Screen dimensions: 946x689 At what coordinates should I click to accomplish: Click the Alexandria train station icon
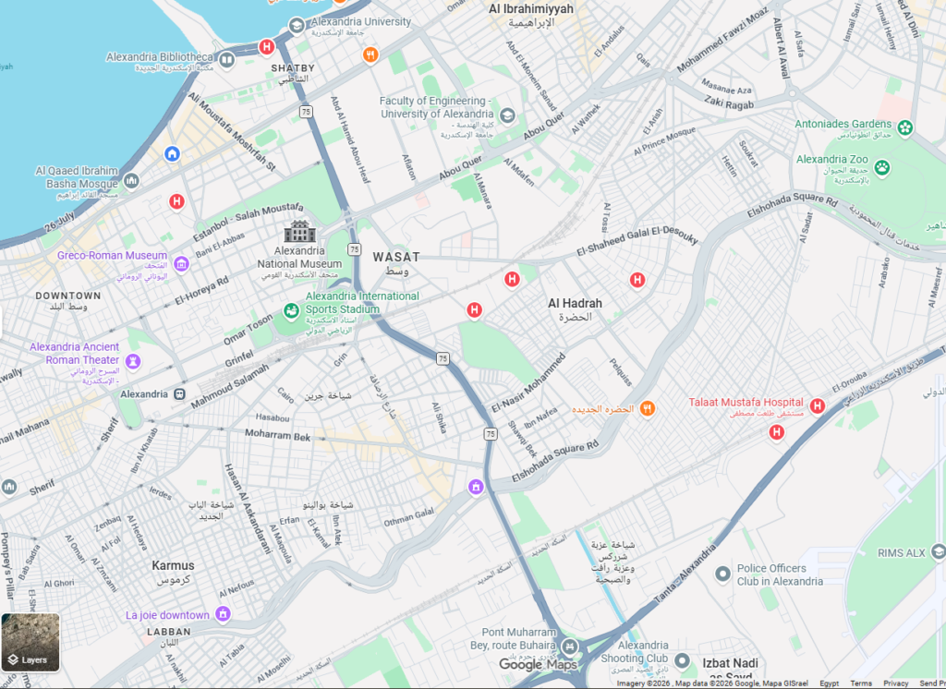point(179,394)
